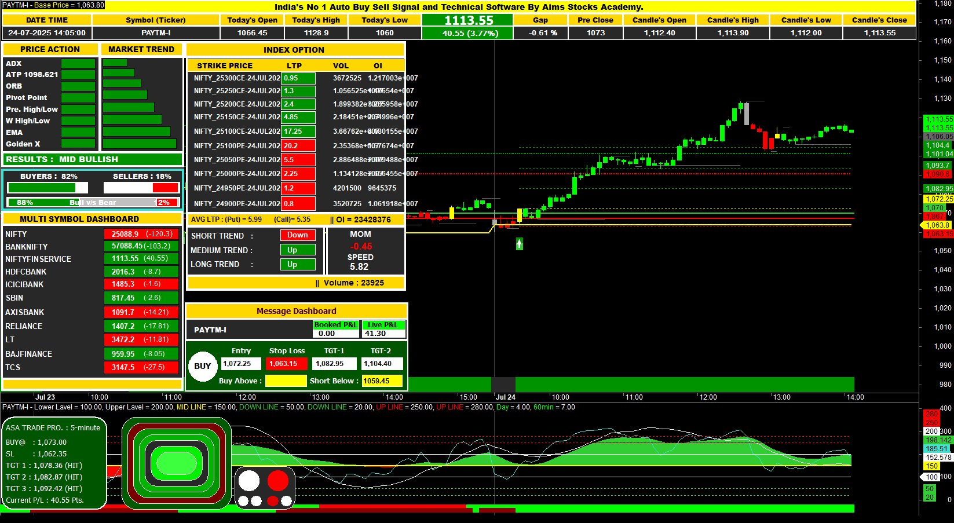Select the HDFCBANK row
The width and height of the screenshot is (954, 523).
(92, 272)
